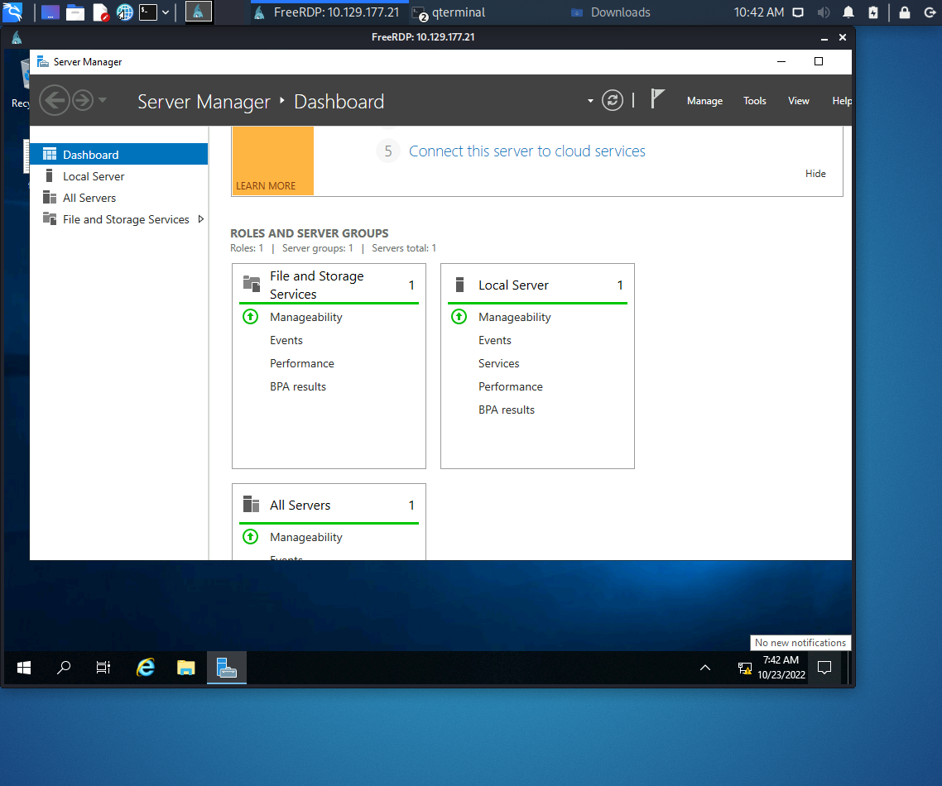Screen dimensions: 942x786
Task: Open Events in Local Server tile
Action: coord(494,340)
